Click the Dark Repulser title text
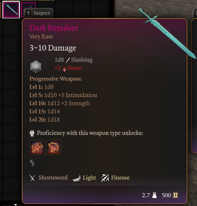This screenshot has width=197, height=206. pos(54,28)
